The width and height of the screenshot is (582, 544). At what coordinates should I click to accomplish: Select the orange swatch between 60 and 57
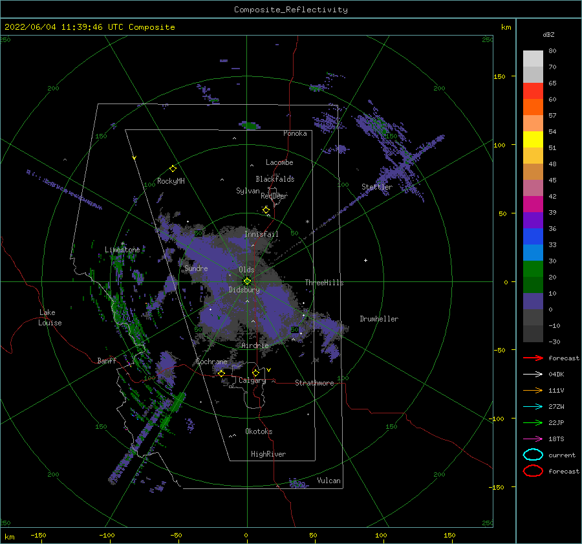pos(533,107)
